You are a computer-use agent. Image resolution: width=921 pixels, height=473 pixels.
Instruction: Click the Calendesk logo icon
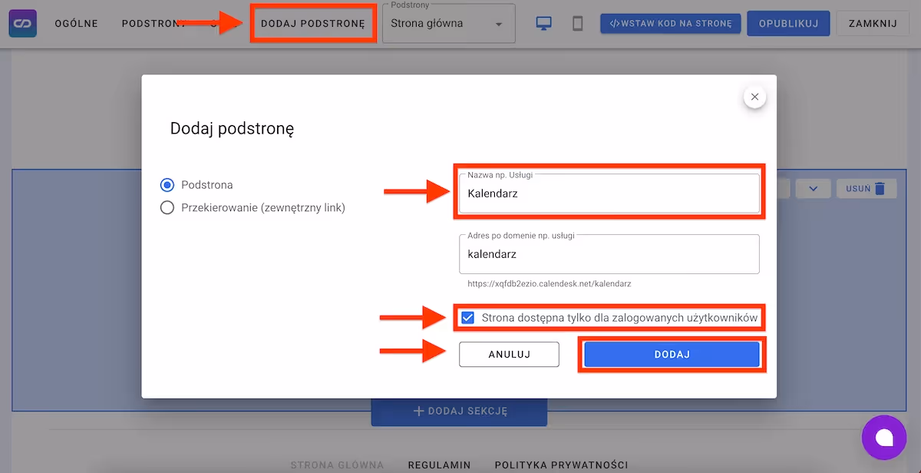point(23,24)
